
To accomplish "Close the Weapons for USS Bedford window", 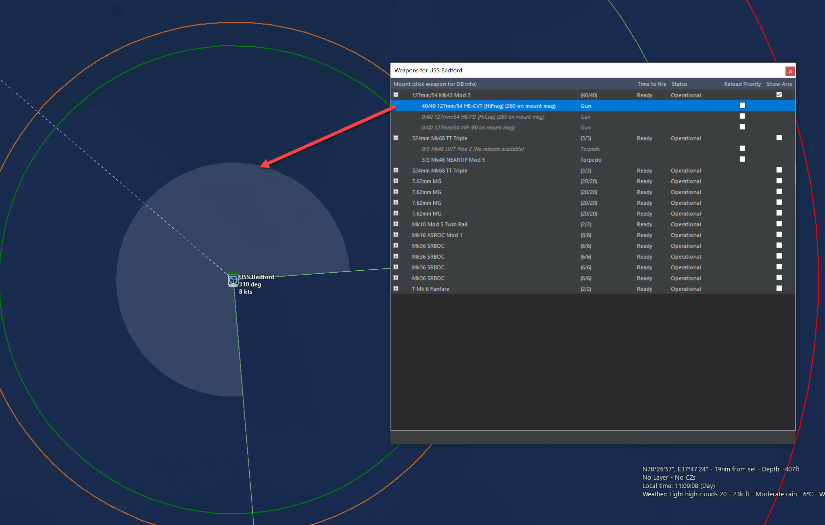I will click(x=790, y=71).
